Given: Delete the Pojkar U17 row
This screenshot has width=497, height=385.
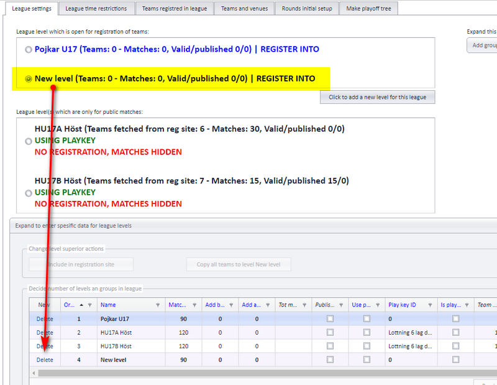Looking at the screenshot, I should coord(45,319).
